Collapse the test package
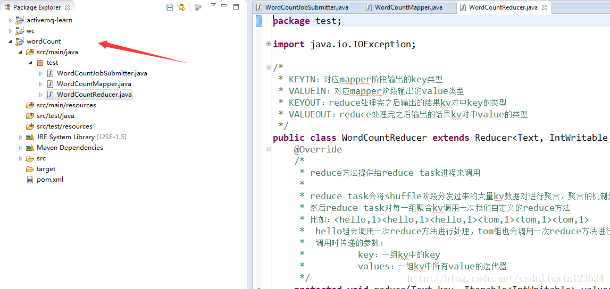Image resolution: width=610 pixels, height=289 pixels. 30,63
